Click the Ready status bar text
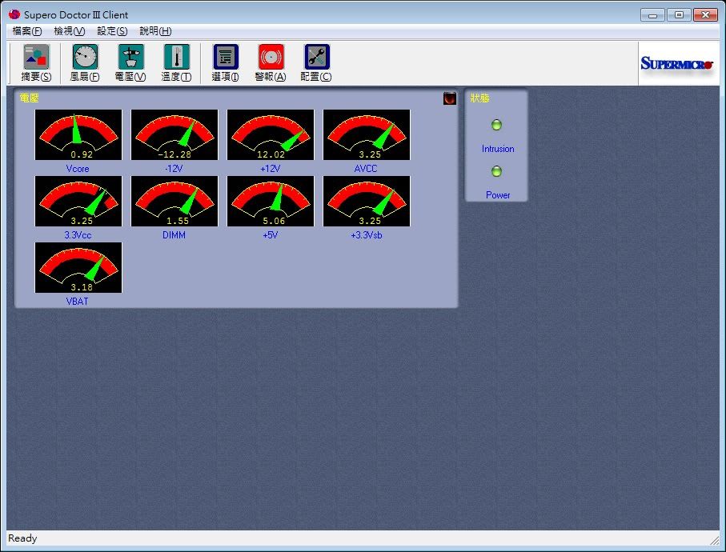726x552 pixels. pos(22,538)
